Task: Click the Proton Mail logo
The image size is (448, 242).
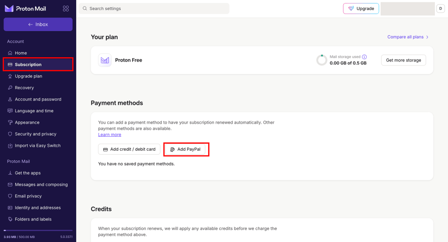Action: [25, 9]
